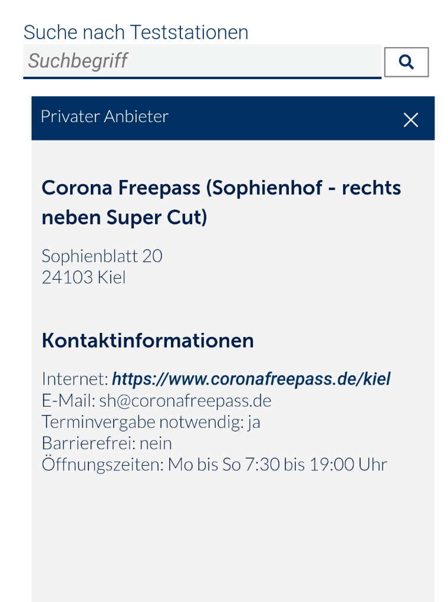This screenshot has height=602, width=448.
Task: Click the "Terminvergabe notwendig: ja" line
Action: click(x=151, y=422)
